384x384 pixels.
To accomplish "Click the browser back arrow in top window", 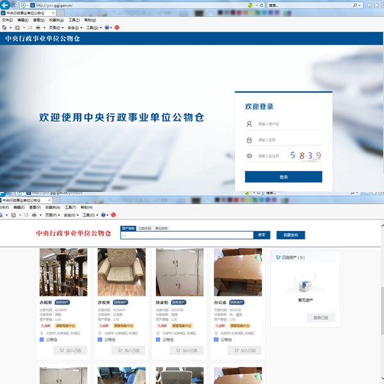I will coord(6,6).
